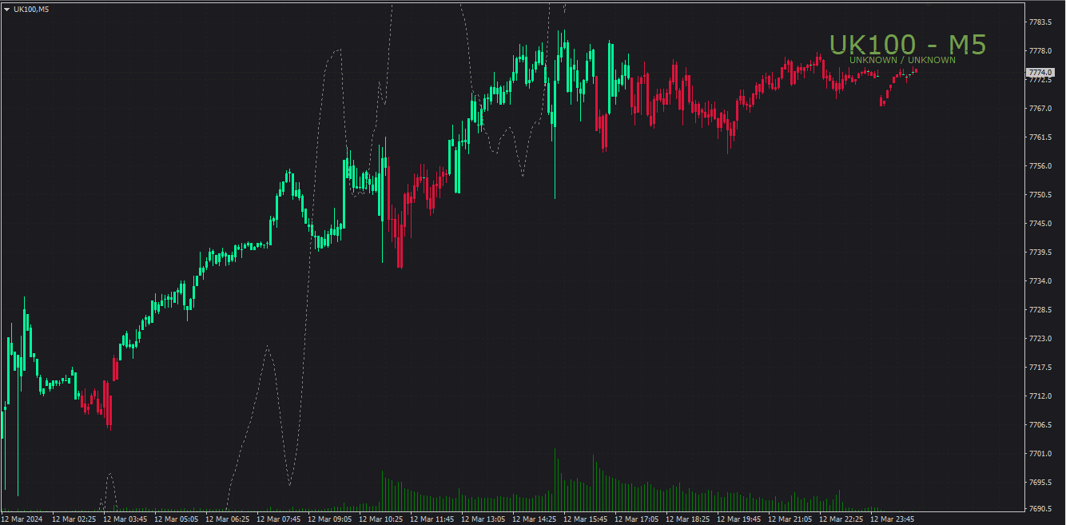Open the UK100,M5 chart dropdown triangle
Screen dimensions: 1066x525
(6, 9)
